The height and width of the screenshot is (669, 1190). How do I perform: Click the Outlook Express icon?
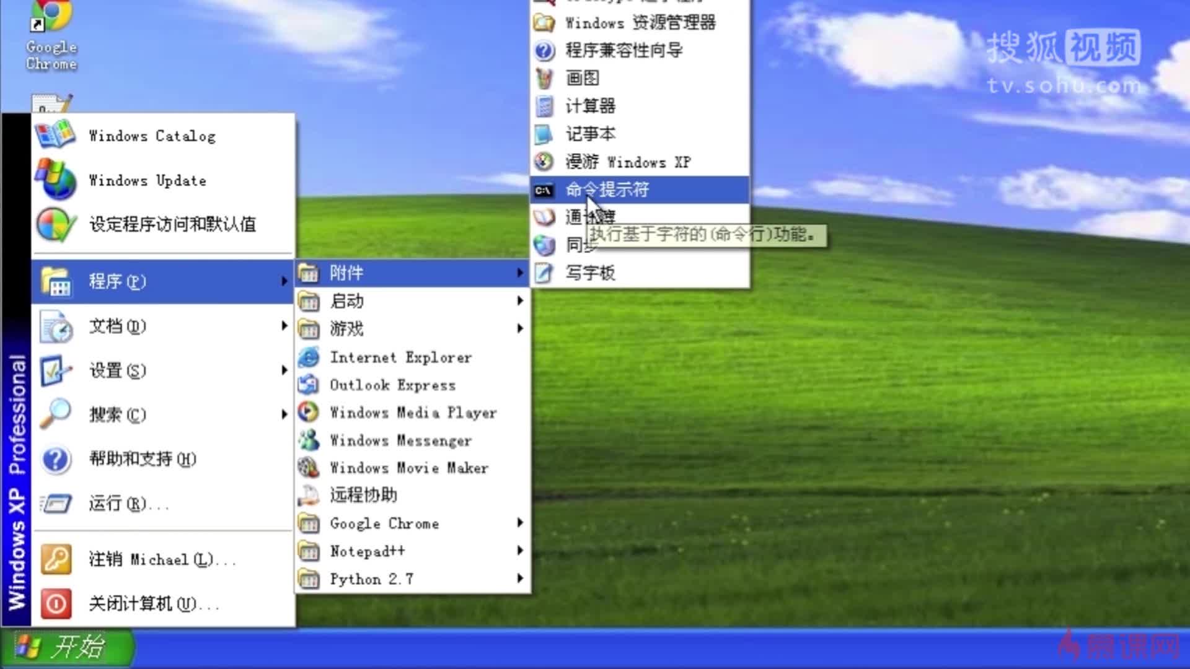click(x=309, y=385)
